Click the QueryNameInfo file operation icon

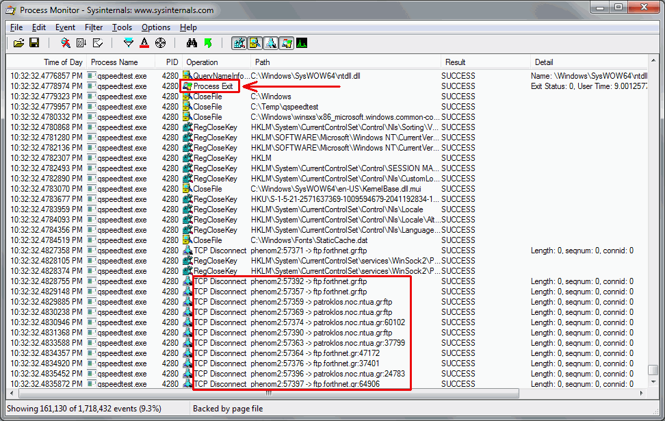[187, 75]
